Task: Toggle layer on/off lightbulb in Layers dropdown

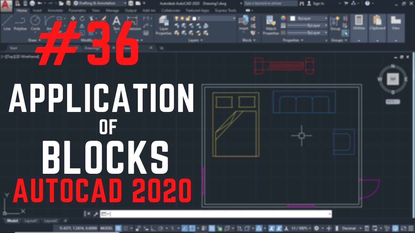Action: pyautogui.click(x=177, y=18)
